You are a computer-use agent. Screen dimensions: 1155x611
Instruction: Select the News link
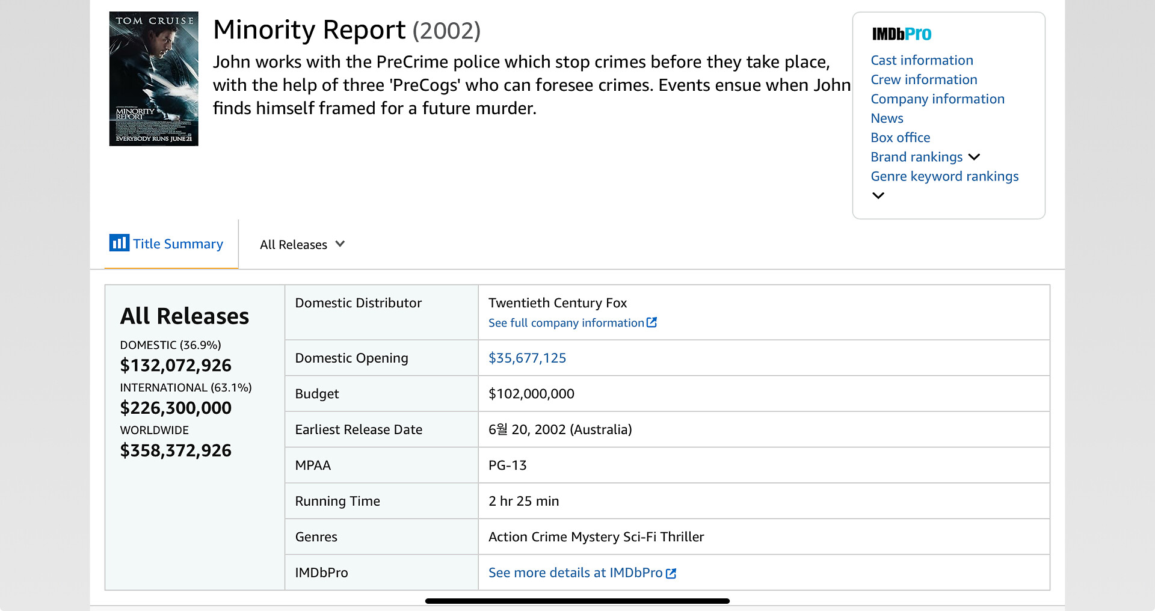pos(887,118)
